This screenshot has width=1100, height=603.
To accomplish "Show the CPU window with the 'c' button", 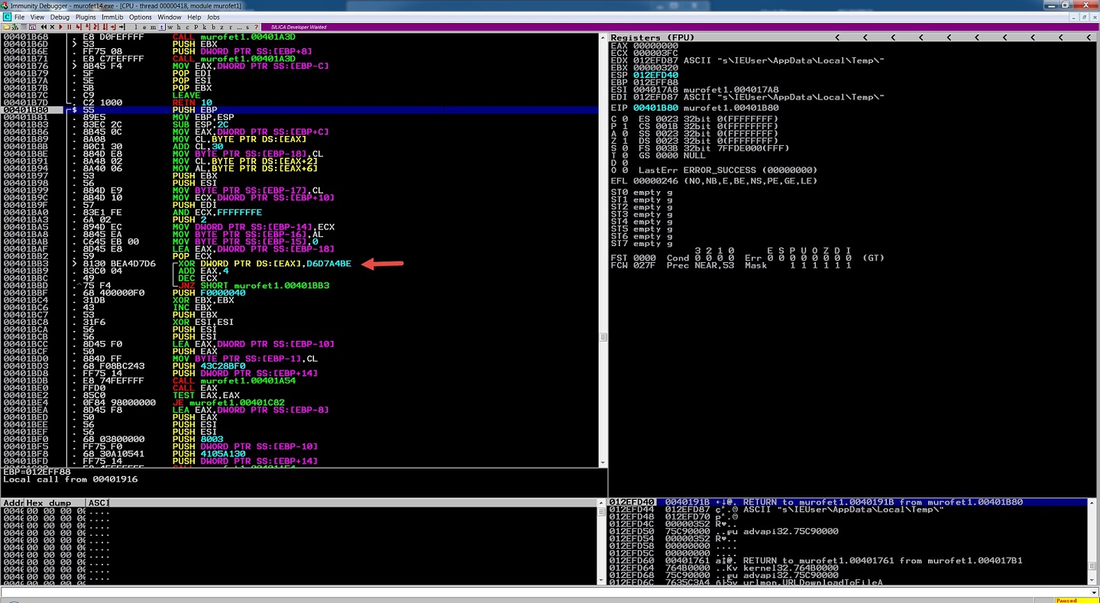I will tap(187, 27).
